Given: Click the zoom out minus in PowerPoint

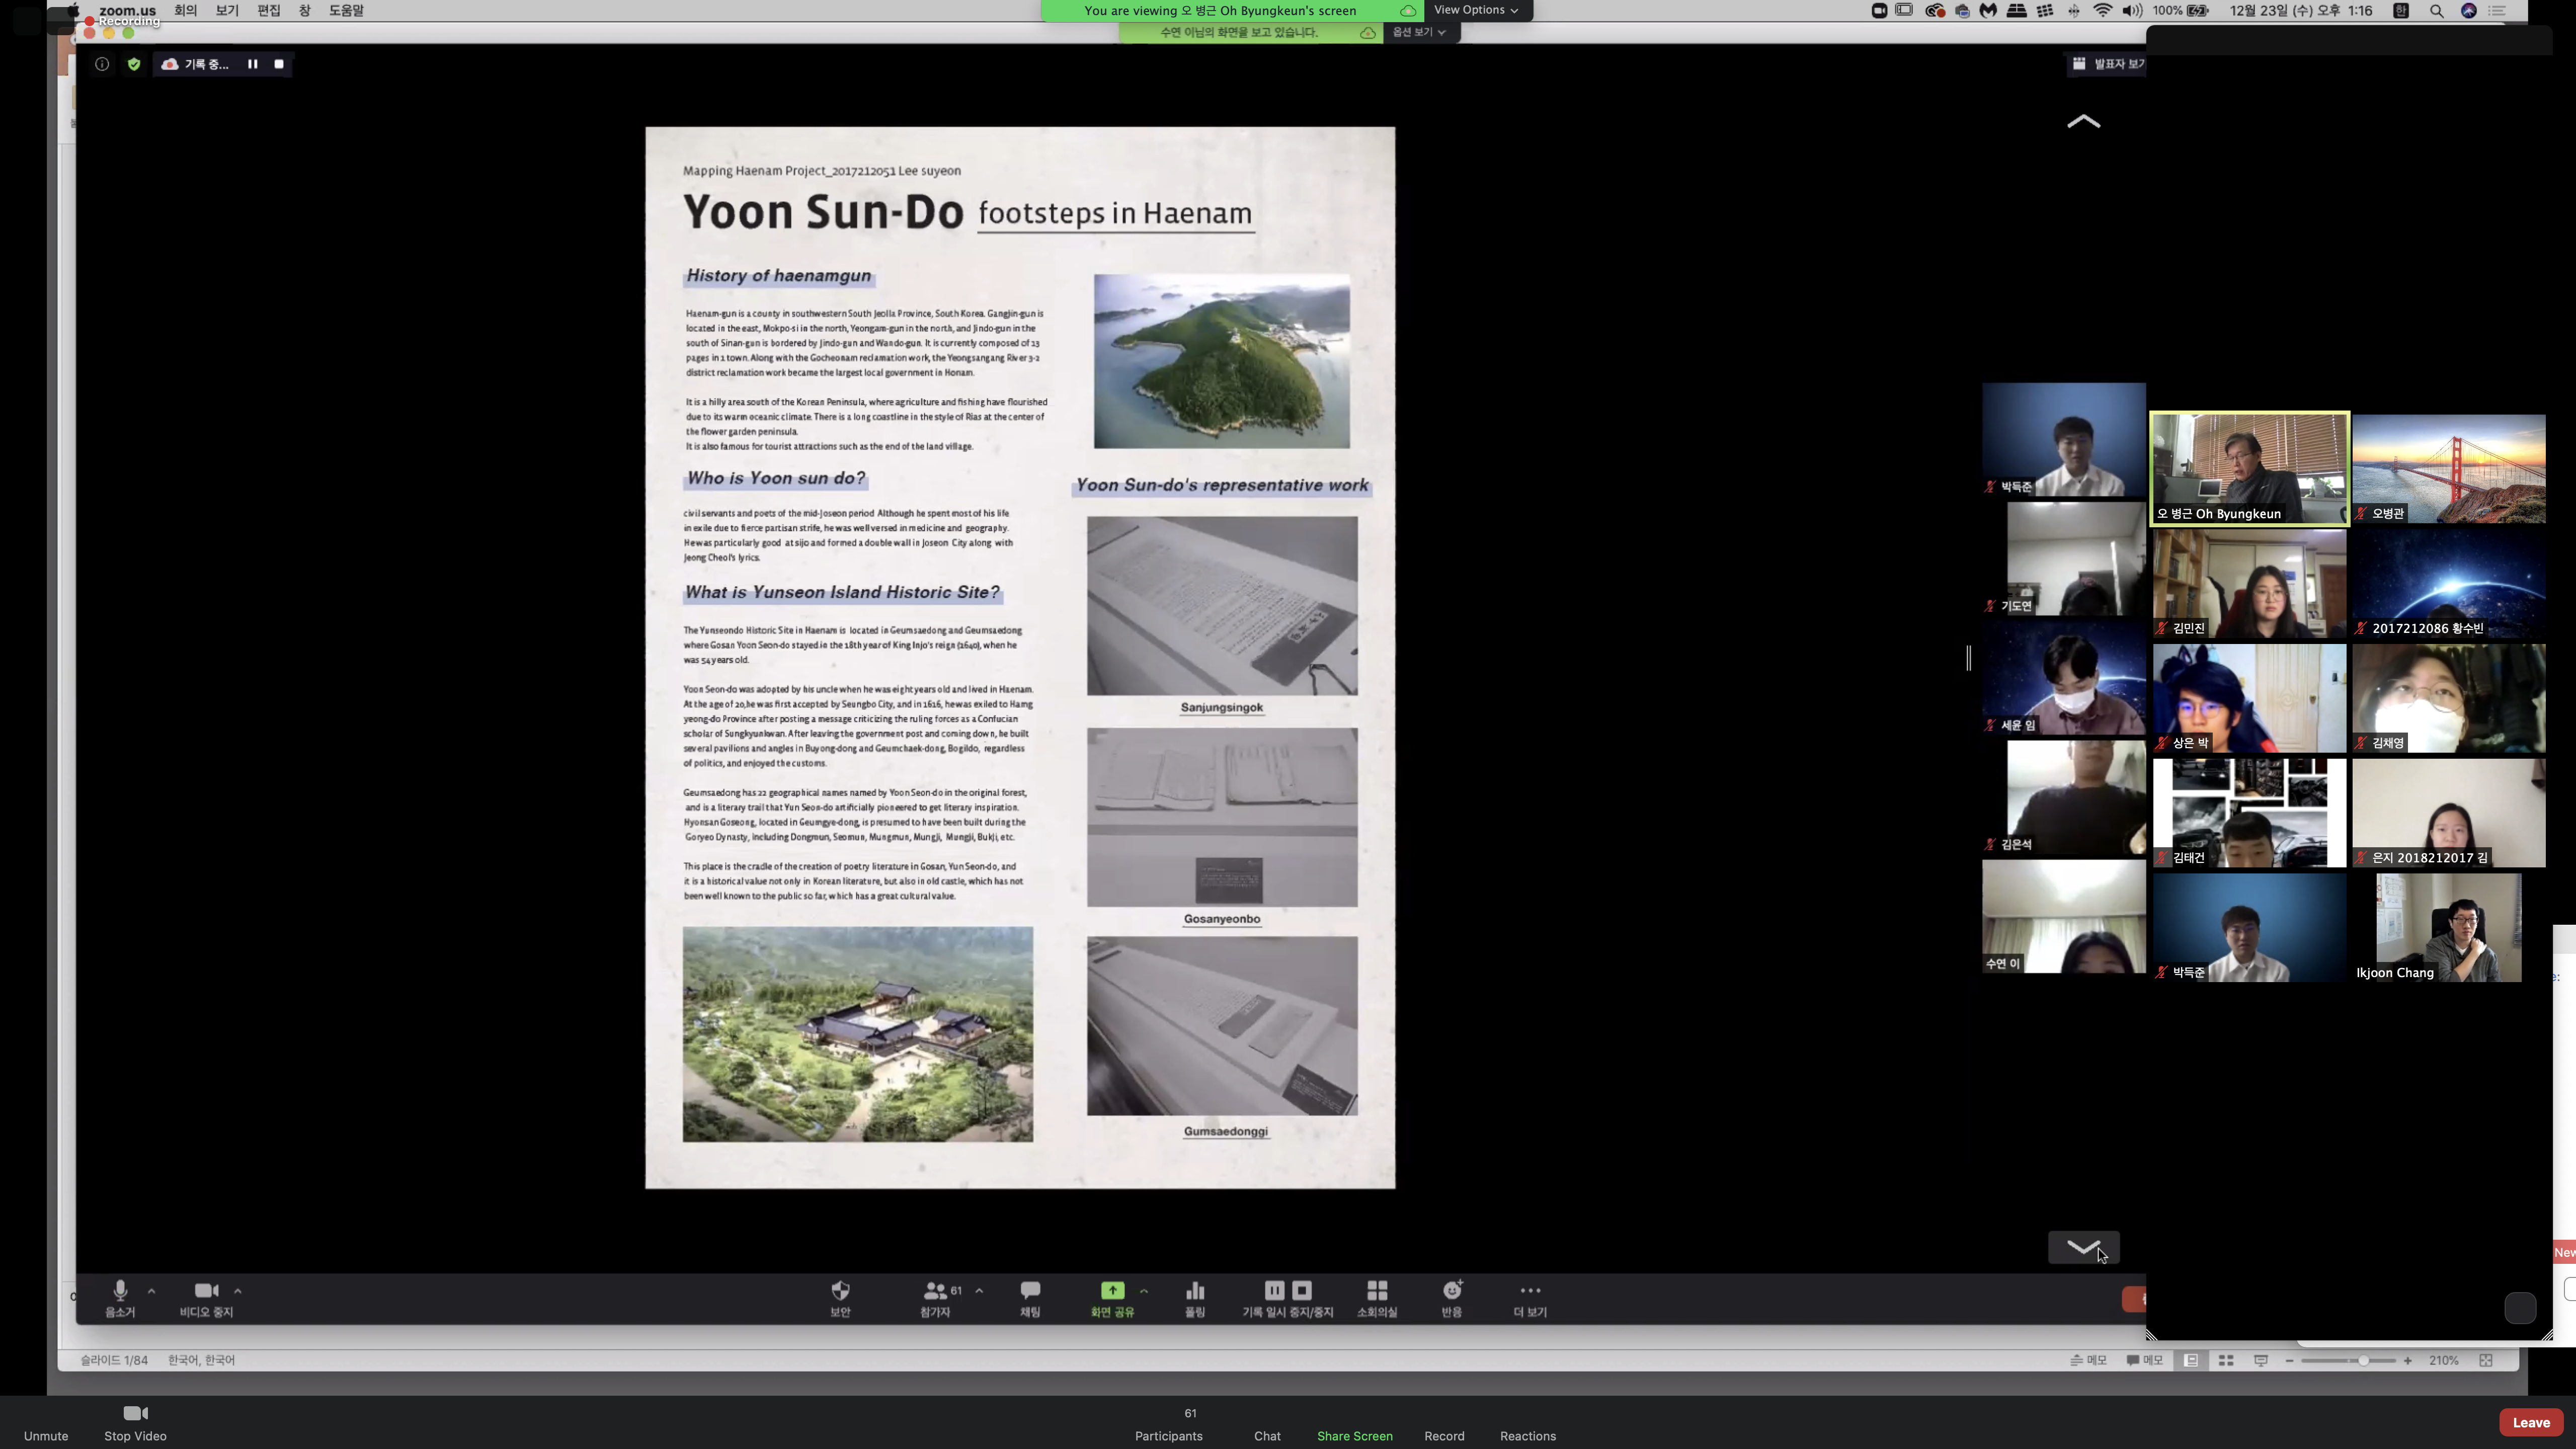Looking at the screenshot, I should [2289, 1360].
